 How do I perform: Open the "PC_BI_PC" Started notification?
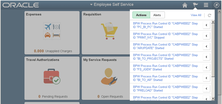[x=165, y=25]
